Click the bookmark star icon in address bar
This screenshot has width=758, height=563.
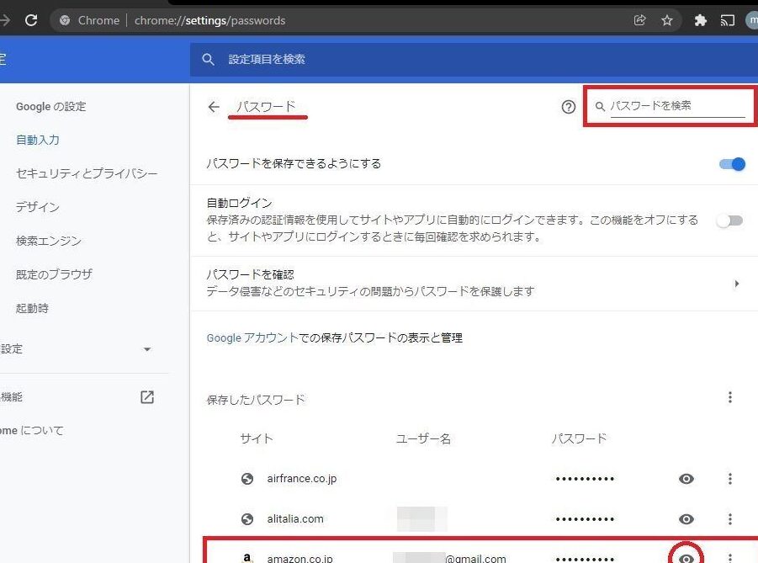(667, 20)
